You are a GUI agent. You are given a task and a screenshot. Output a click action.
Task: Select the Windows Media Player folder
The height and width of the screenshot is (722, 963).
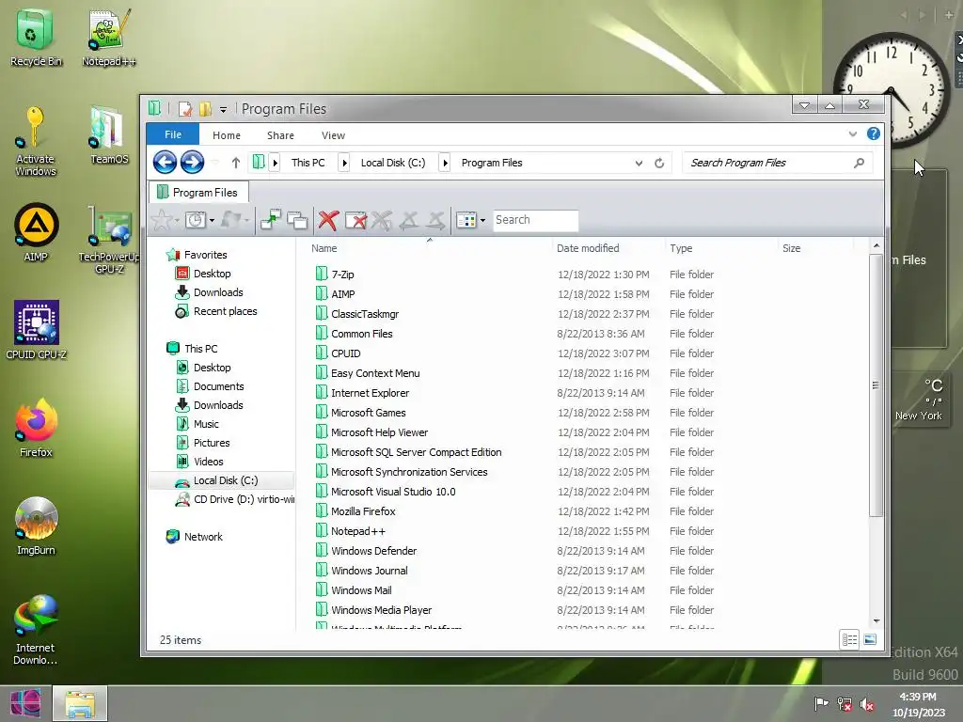[382, 610]
